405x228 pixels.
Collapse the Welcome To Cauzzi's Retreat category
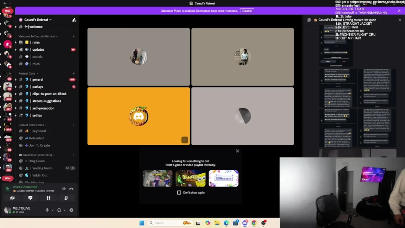[x=38, y=36]
